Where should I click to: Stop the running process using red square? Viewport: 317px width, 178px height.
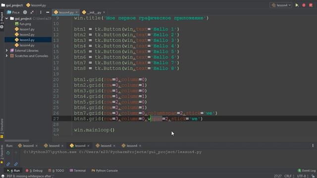coord(311,5)
